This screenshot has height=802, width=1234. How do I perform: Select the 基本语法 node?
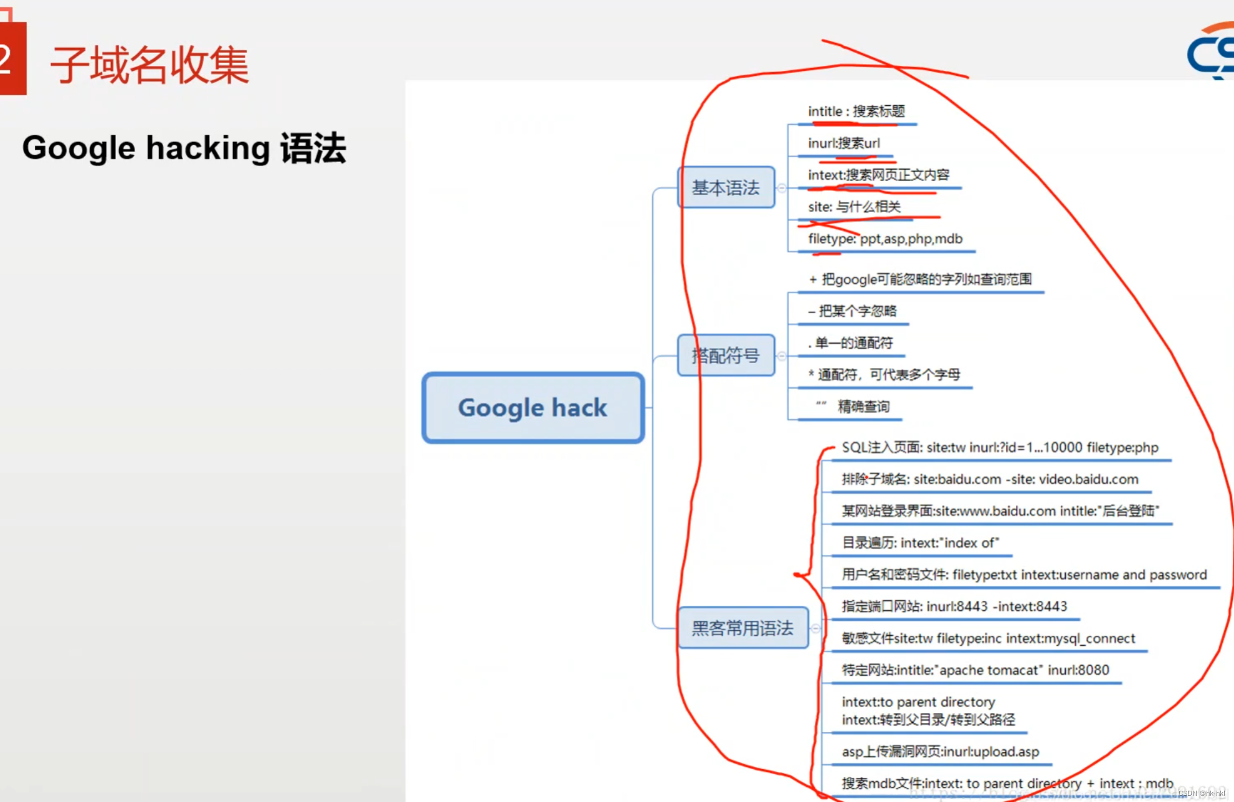[726, 187]
